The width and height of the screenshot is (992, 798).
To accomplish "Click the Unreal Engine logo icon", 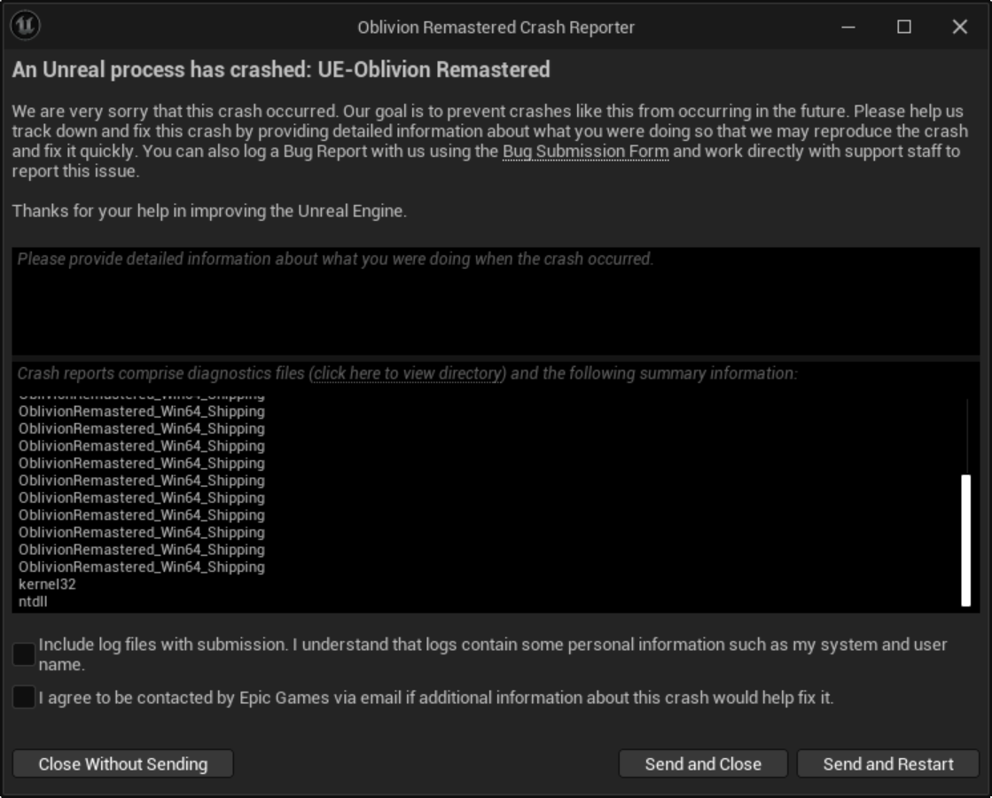I will (x=26, y=26).
